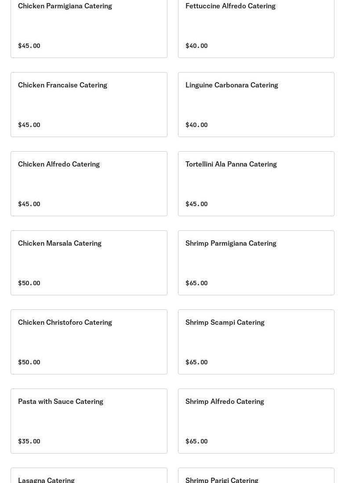Viewport: 345px width, 483px height.
Task: Open Shrimp Scampi Catering item
Action: [256, 341]
